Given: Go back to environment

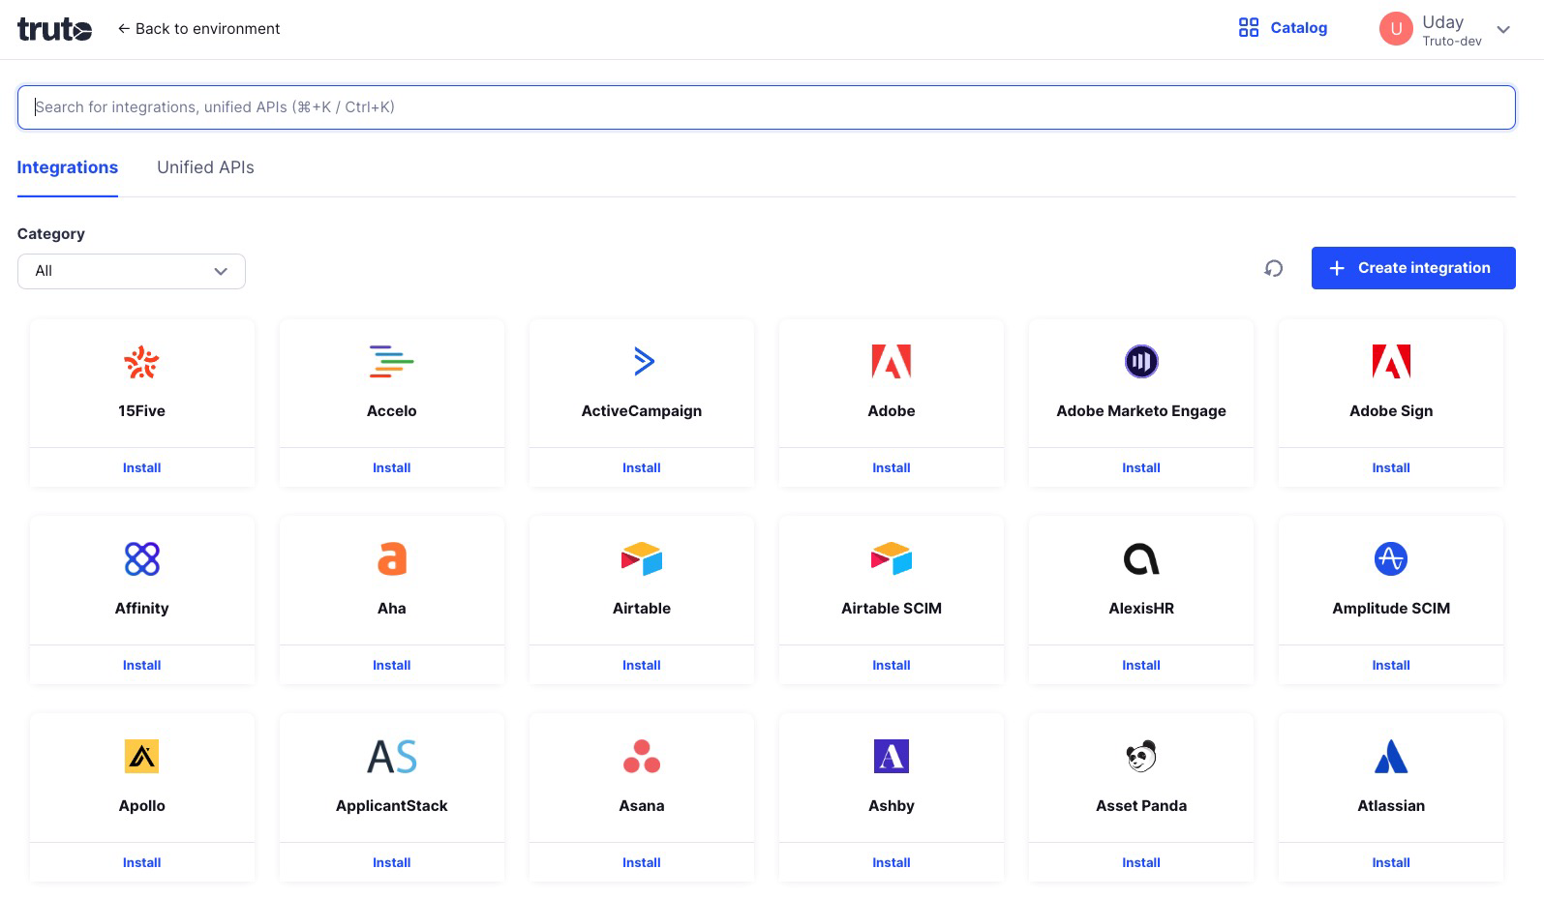Looking at the screenshot, I should pos(198,29).
